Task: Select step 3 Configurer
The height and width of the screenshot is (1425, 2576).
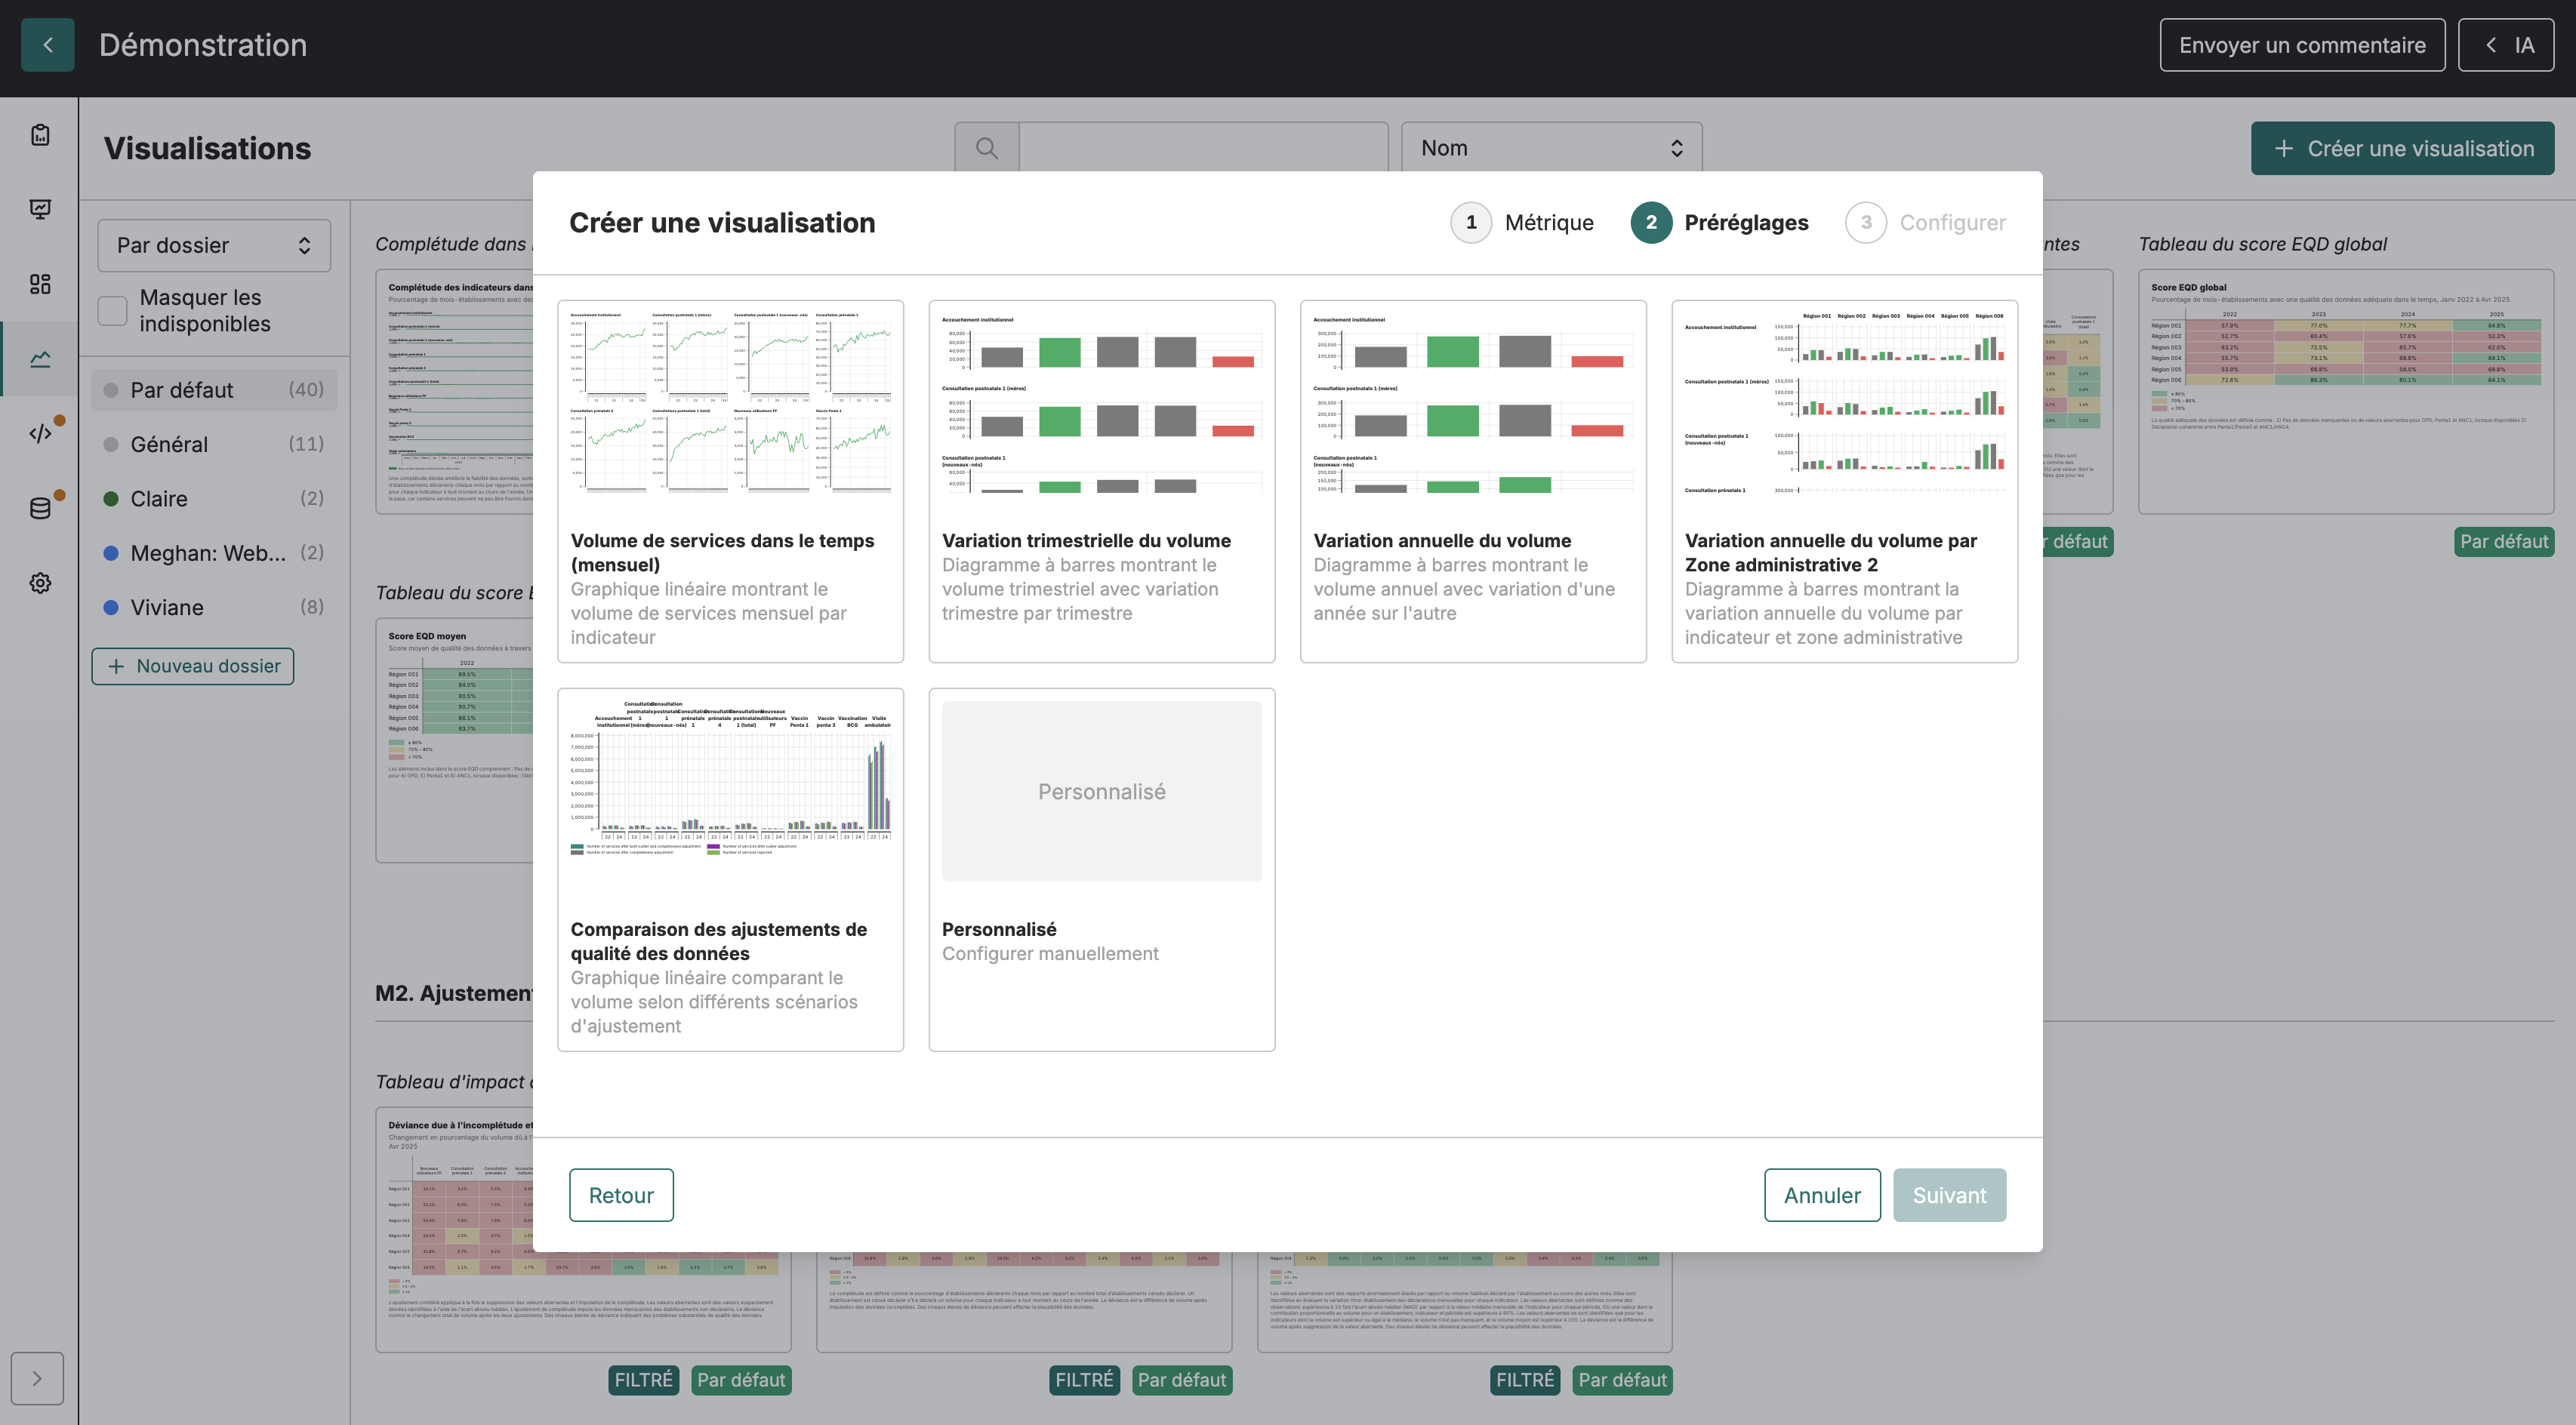Action: click(x=1925, y=222)
